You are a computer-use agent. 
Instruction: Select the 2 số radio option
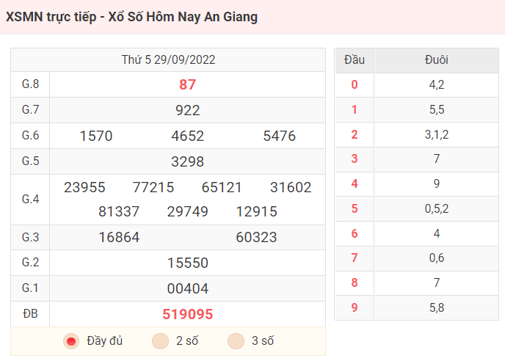[x=160, y=341]
